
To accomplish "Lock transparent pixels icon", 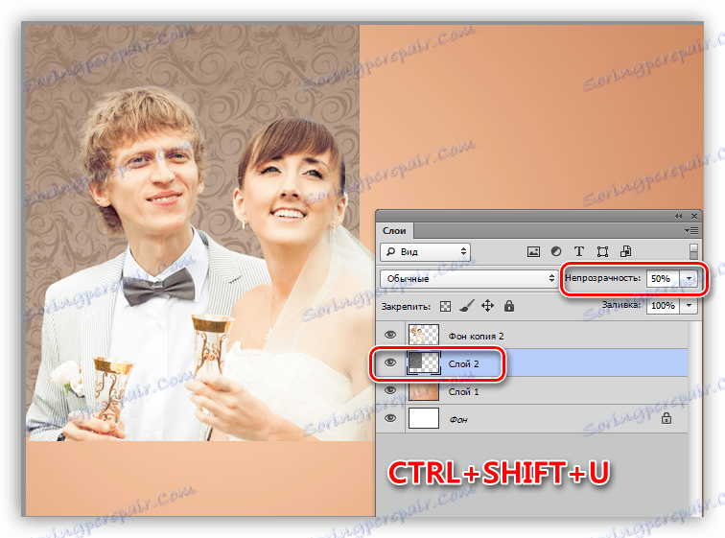I will (445, 307).
